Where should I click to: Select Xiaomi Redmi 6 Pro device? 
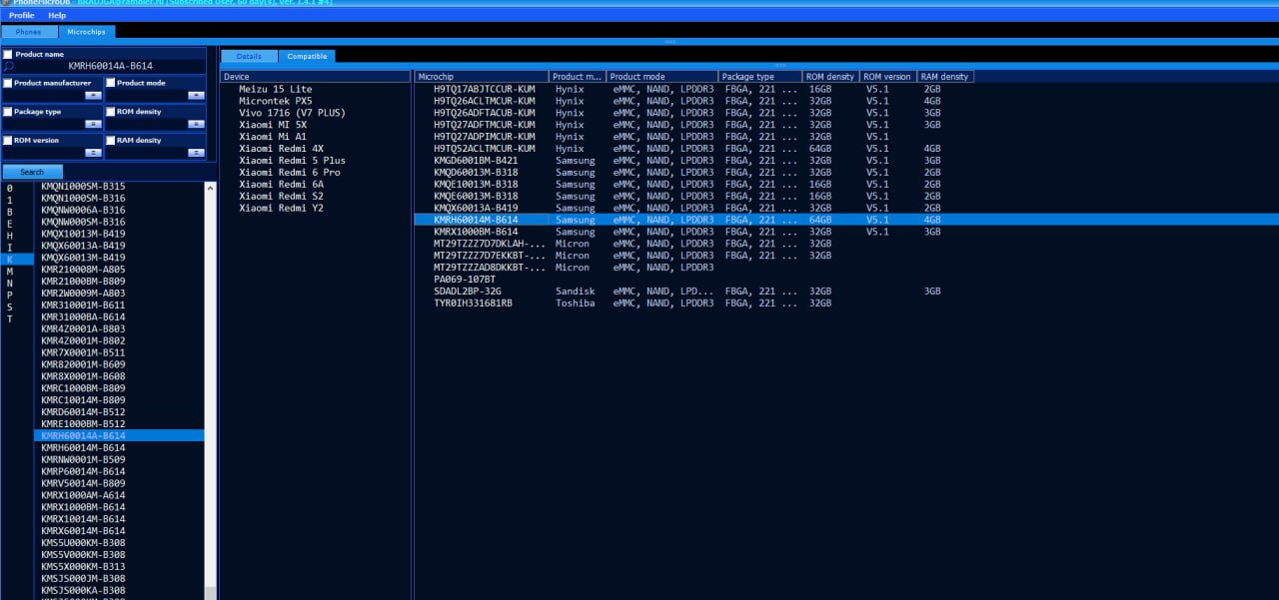pyautogui.click(x=289, y=173)
